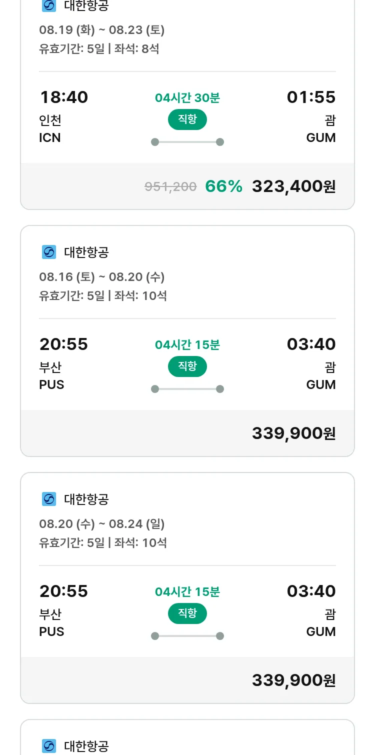Tap the 04시간 30분 flight duration text

click(187, 98)
